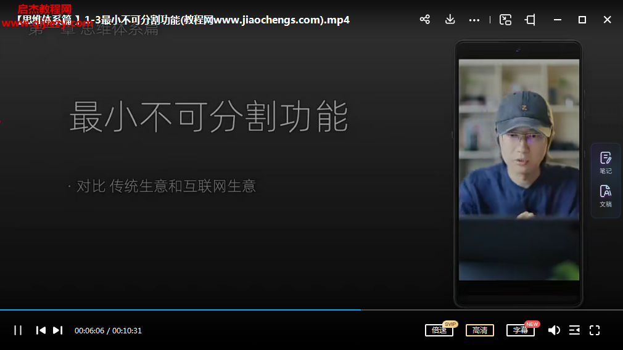Screen dimensions: 623x350
Task: Close the video player window
Action: click(x=607, y=20)
